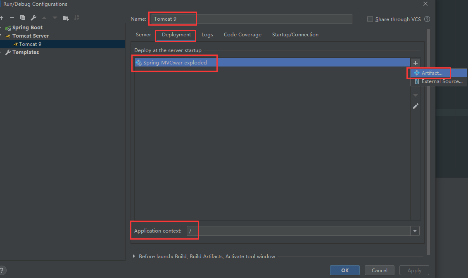Screen dimensions: 468x278
Task: Expand the Before launch section
Action: click(x=134, y=256)
